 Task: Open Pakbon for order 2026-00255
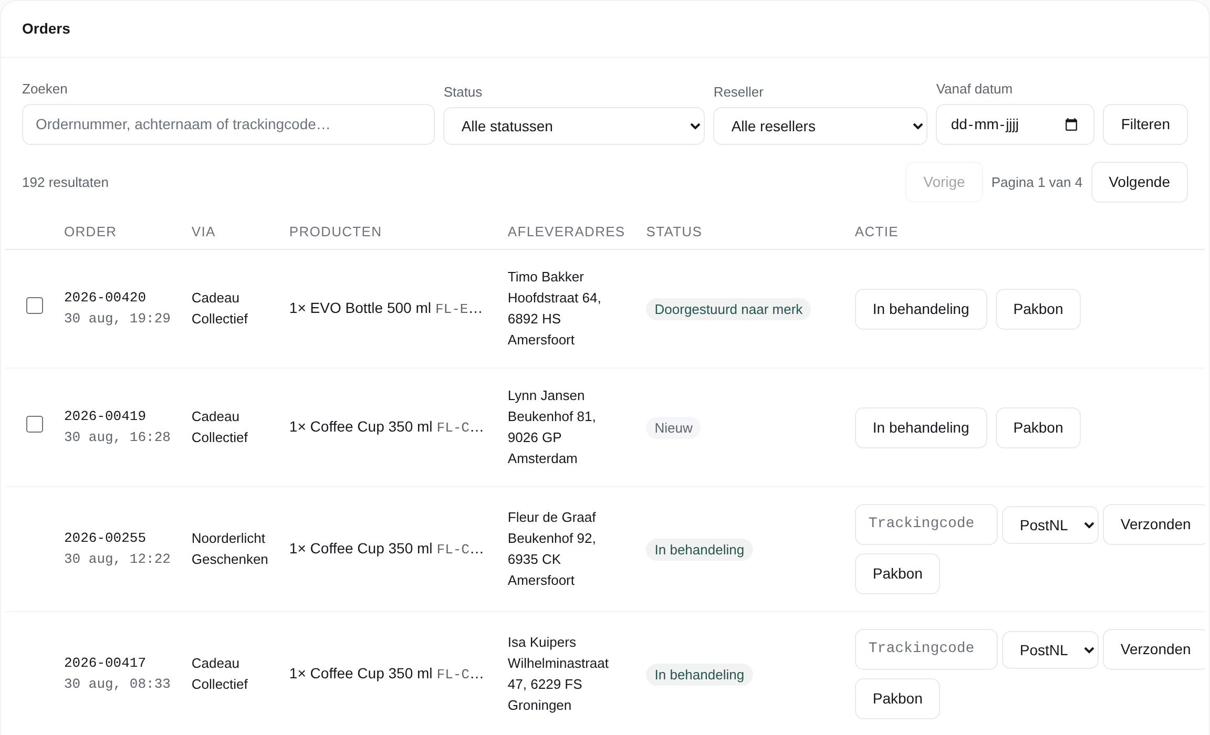pyautogui.click(x=897, y=574)
